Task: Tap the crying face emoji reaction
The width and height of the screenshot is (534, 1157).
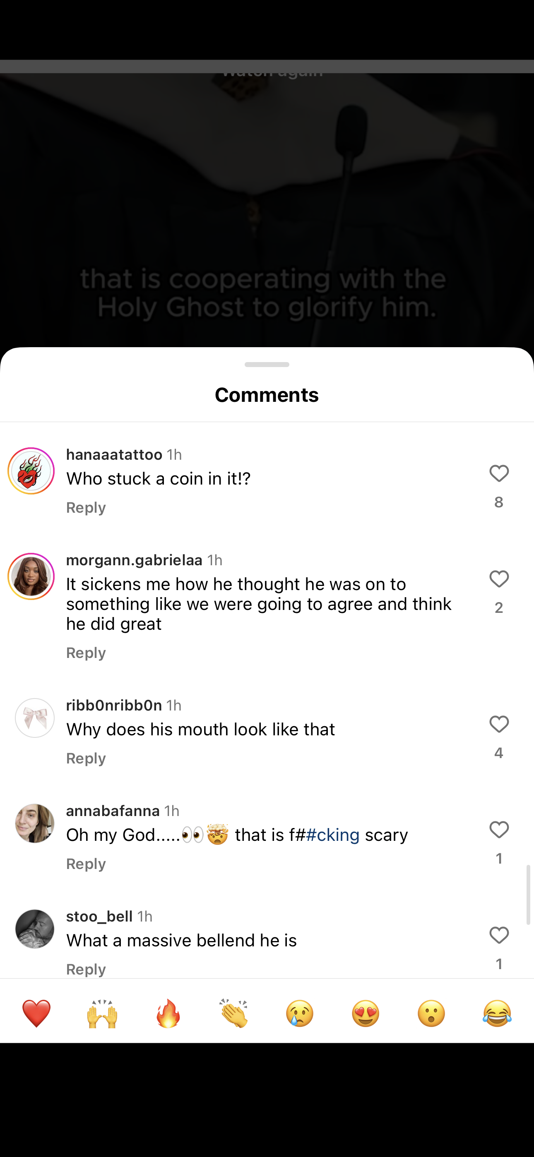Action: [300, 1013]
